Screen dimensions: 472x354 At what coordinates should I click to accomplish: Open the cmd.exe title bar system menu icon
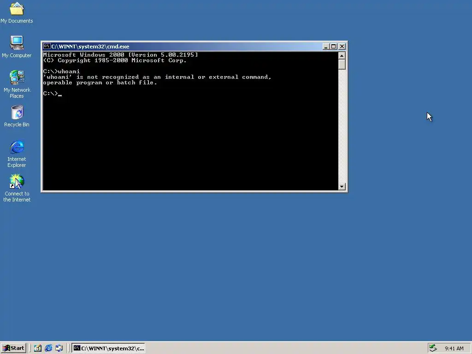tap(47, 46)
